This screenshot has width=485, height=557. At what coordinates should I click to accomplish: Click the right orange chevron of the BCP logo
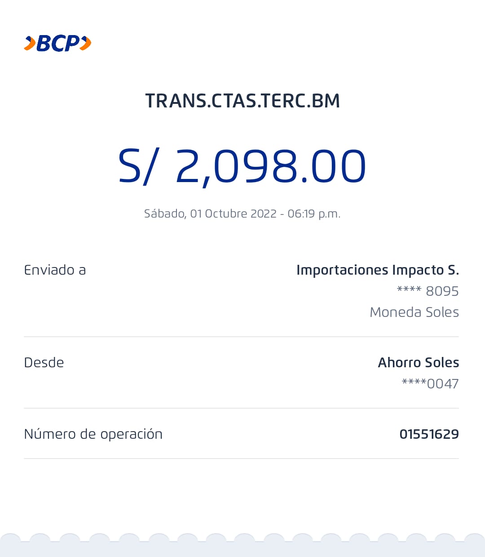(x=86, y=43)
